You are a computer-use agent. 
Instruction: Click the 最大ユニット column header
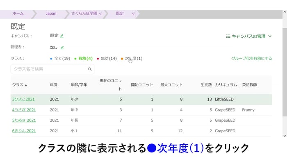[171, 85]
